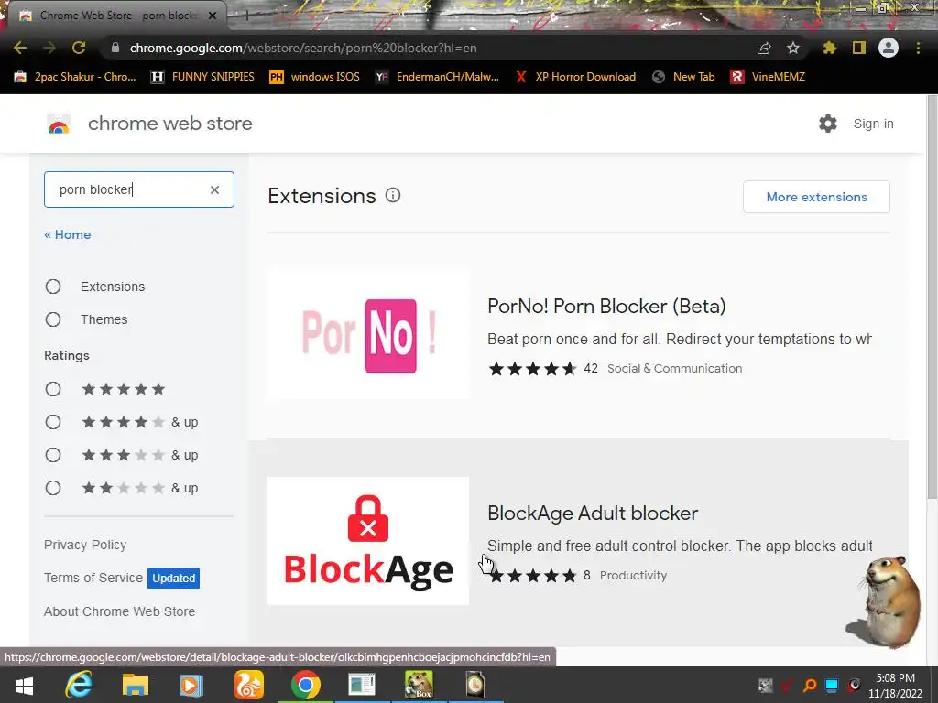Image resolution: width=938 pixels, height=703 pixels.
Task: Open the Chrome profile avatar
Action: click(889, 48)
